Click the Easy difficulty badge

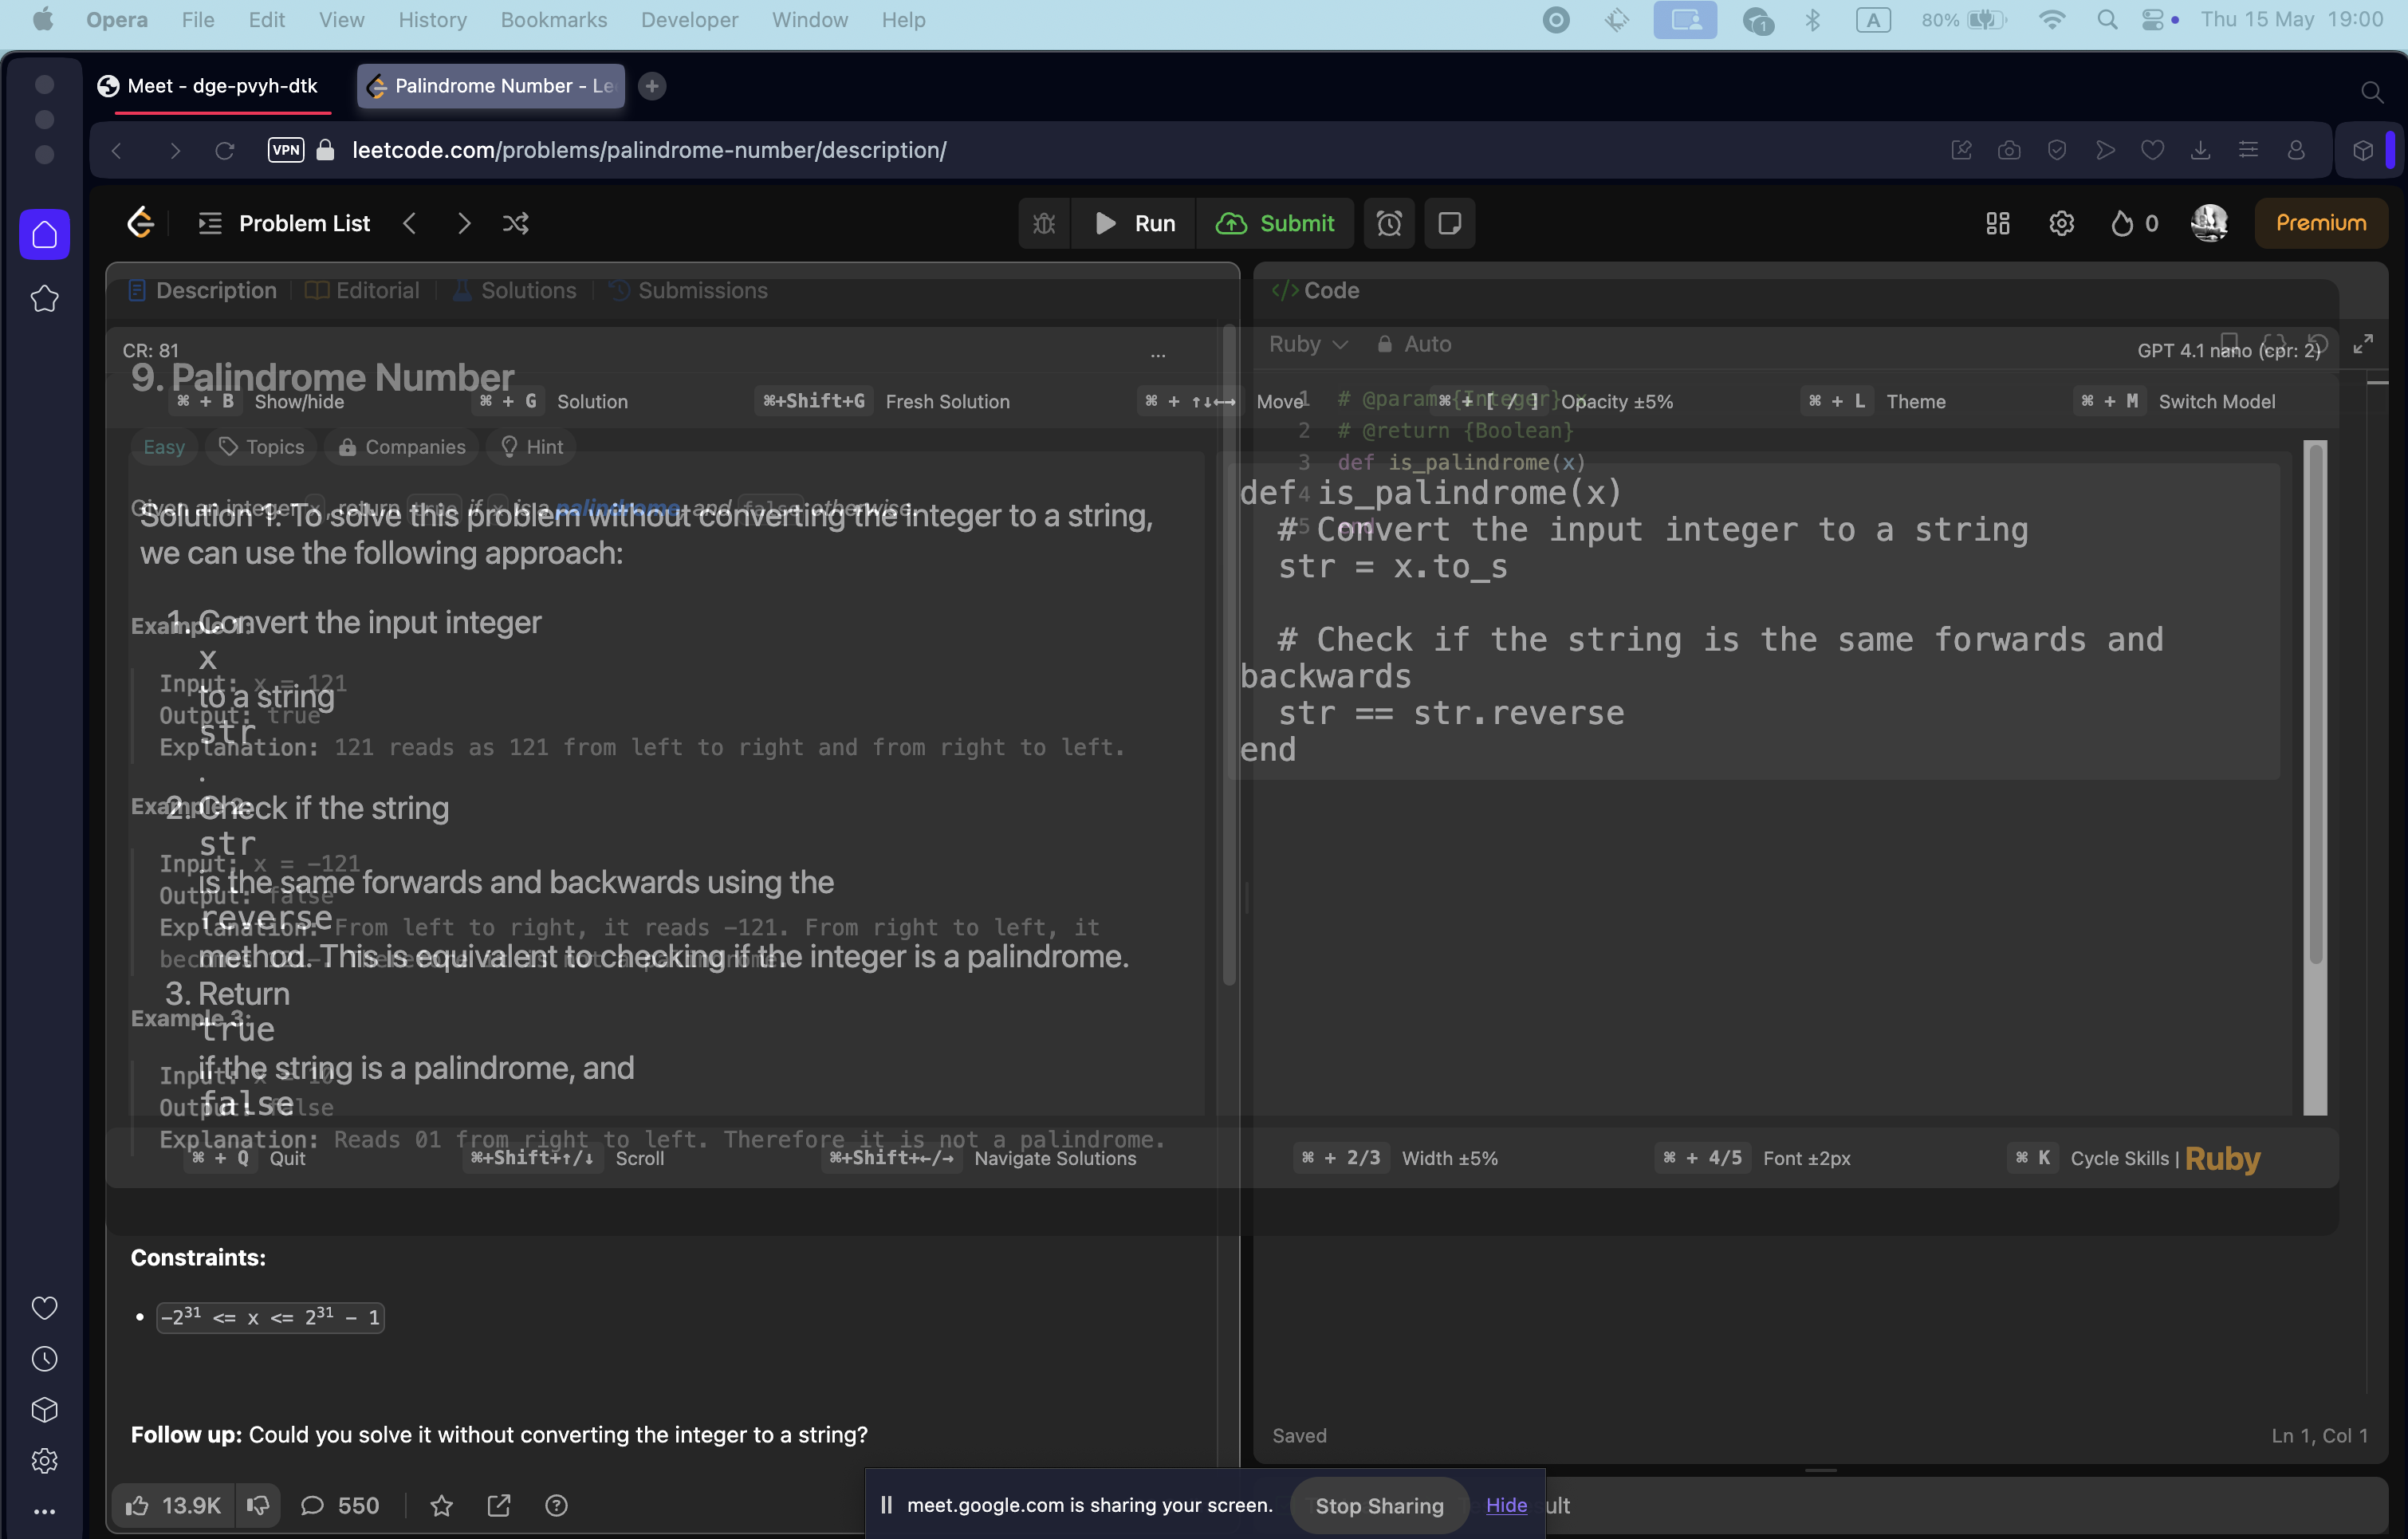164,447
